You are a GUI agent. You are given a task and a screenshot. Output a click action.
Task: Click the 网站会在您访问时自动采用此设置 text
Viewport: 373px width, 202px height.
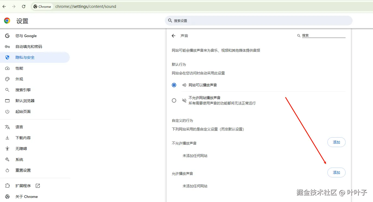tap(198, 73)
